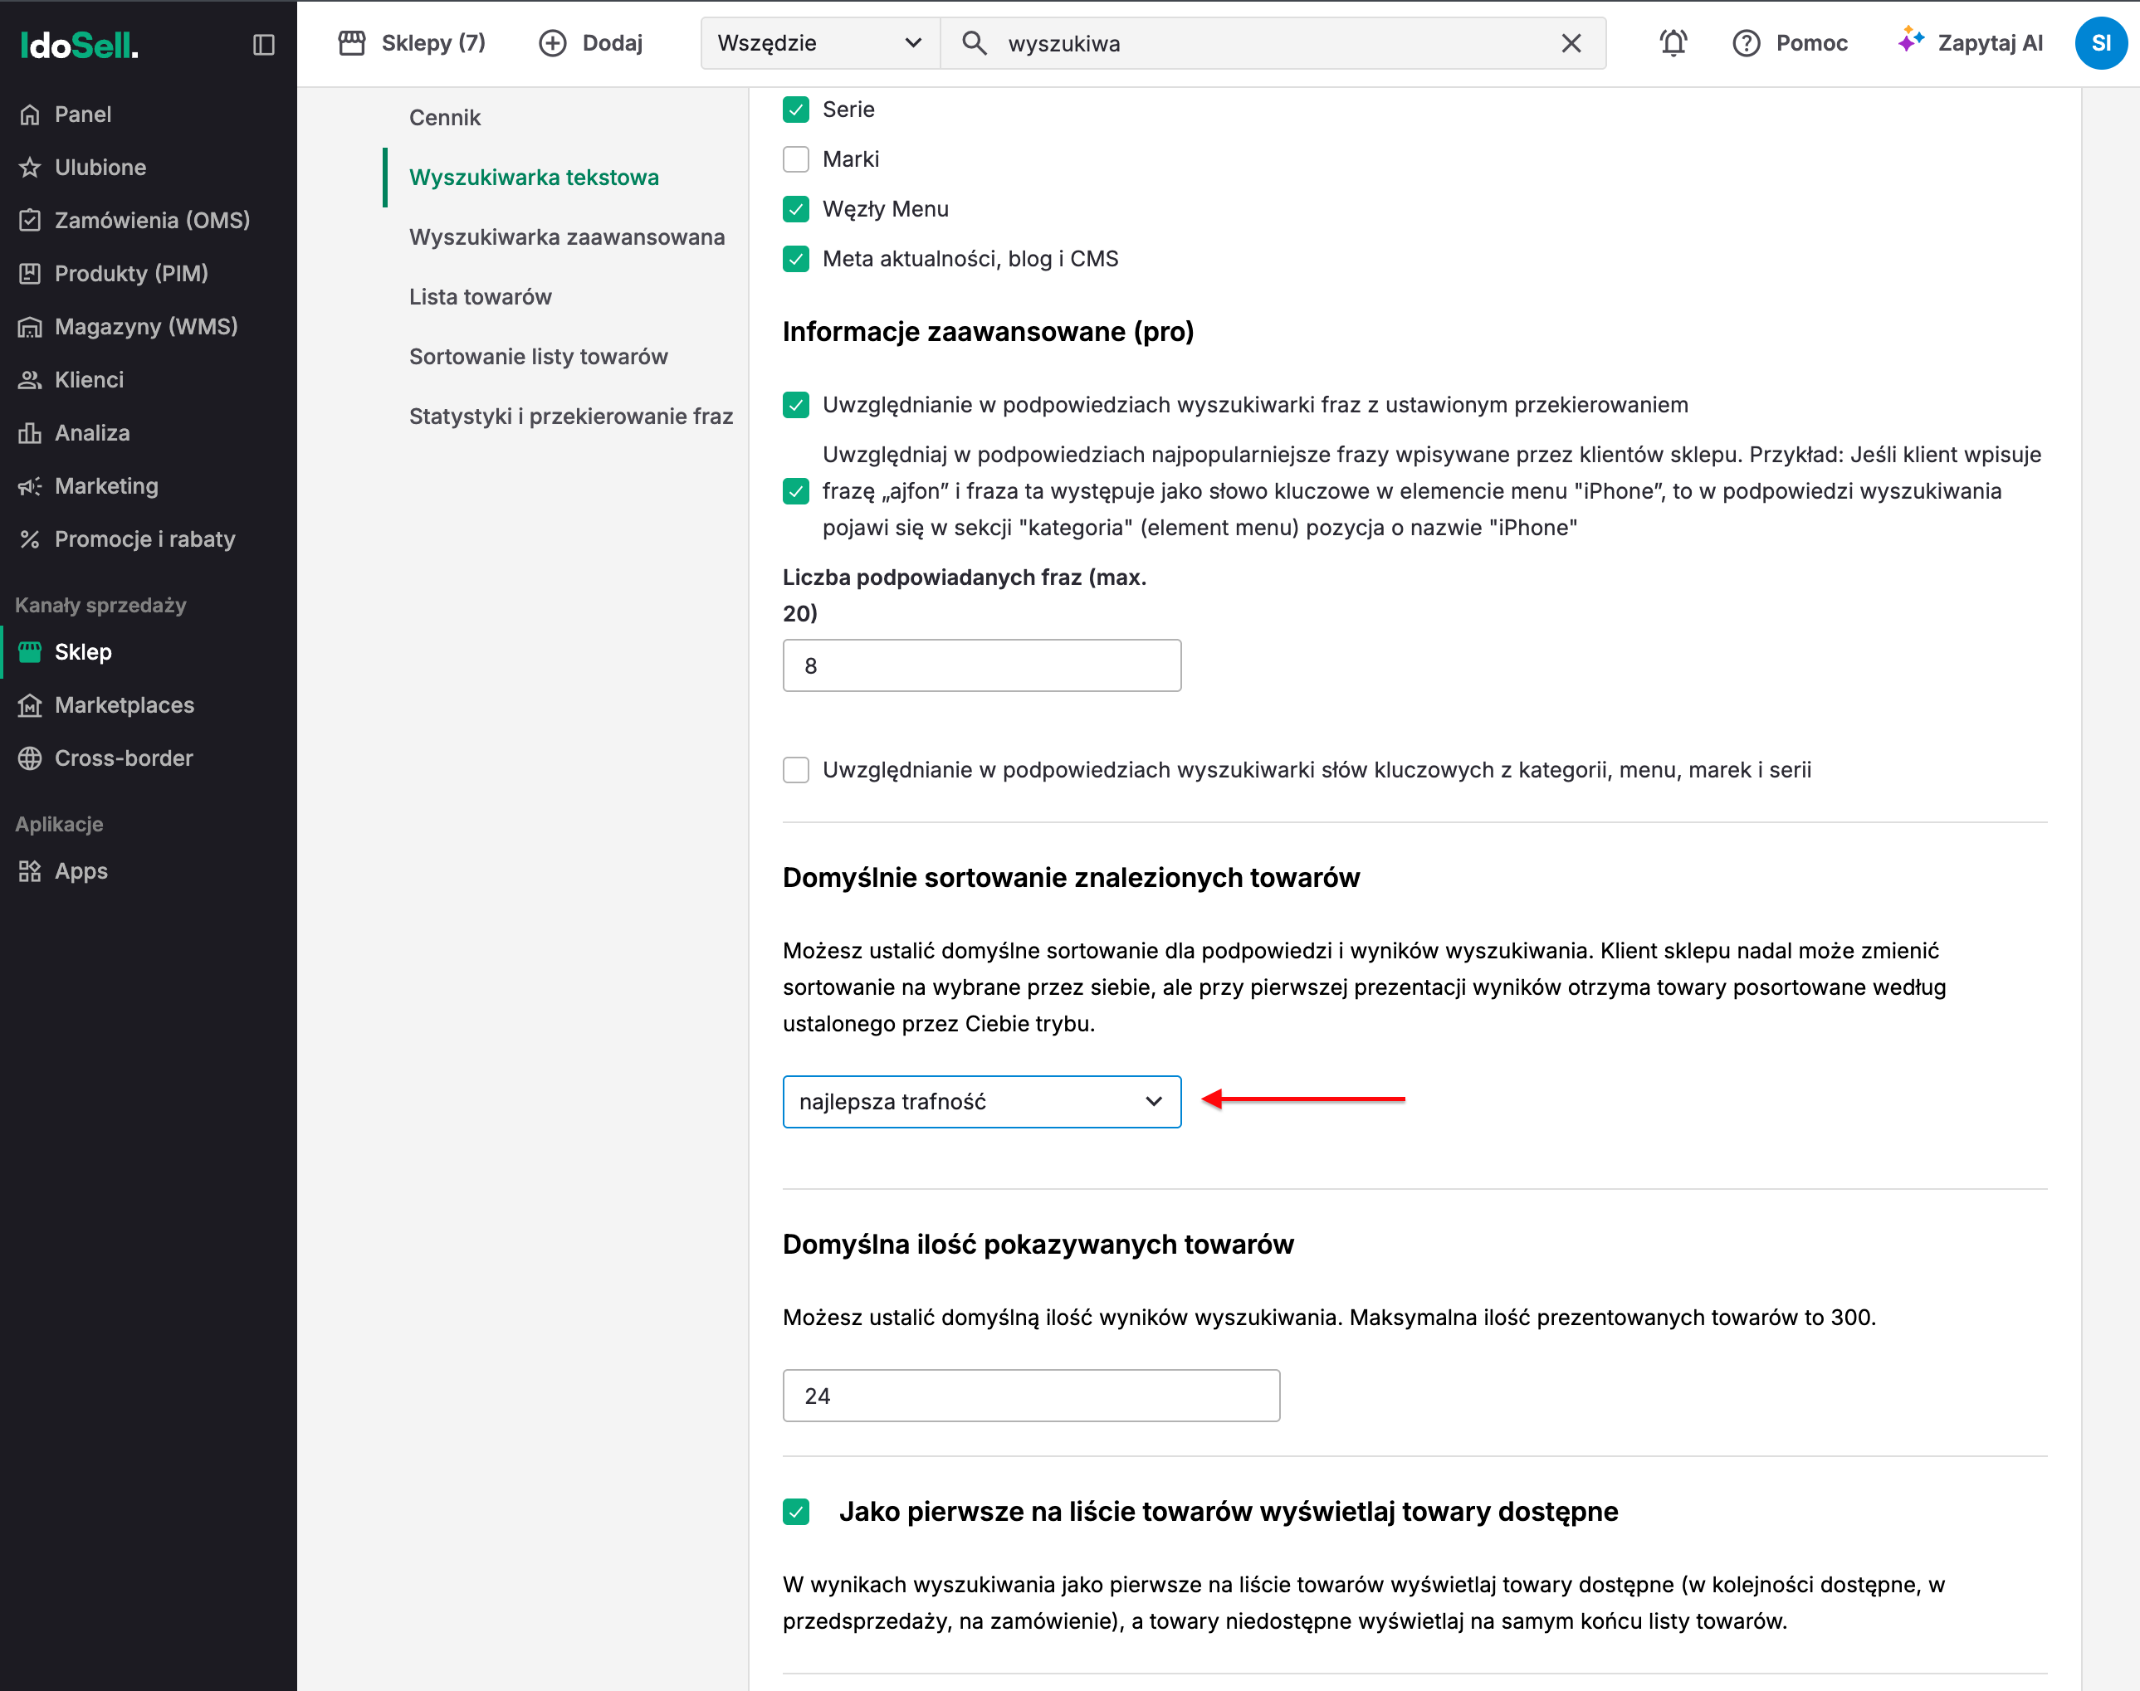Click the Dodaj plus circle icon

553,42
